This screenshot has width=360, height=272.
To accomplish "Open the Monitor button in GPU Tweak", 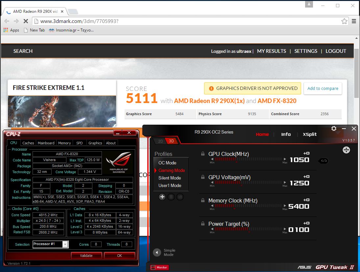I will [159, 267].
